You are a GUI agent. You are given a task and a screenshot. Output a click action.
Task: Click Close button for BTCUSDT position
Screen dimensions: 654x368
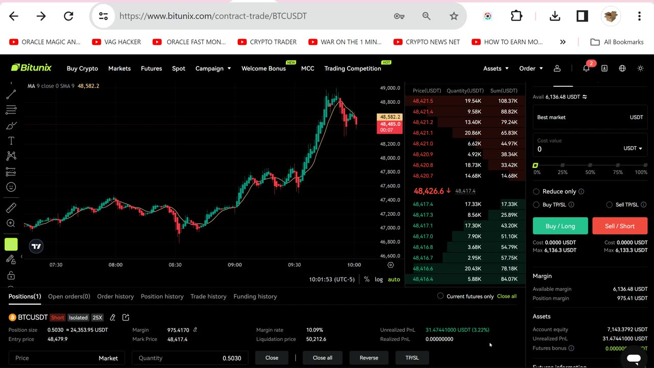[x=272, y=358]
